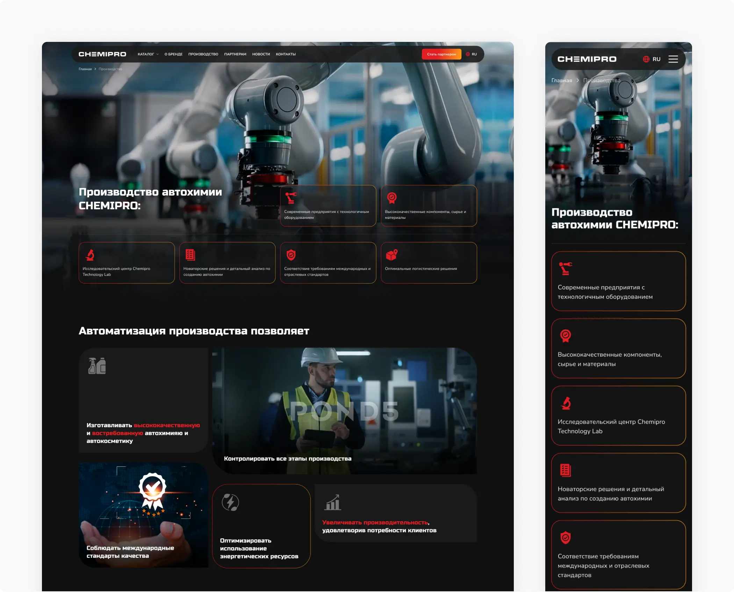Click the globe language icon in mobile header
The width and height of the screenshot is (734, 592).
pos(646,59)
